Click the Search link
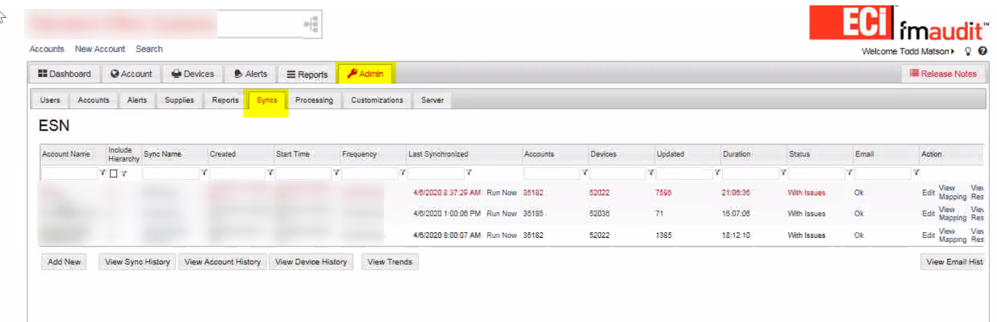The width and height of the screenshot is (997, 322). tap(149, 49)
